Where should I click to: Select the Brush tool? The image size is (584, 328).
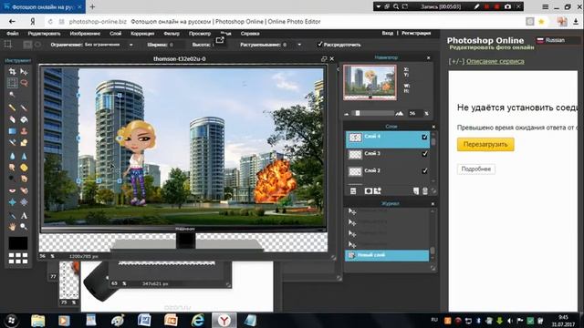click(24, 108)
